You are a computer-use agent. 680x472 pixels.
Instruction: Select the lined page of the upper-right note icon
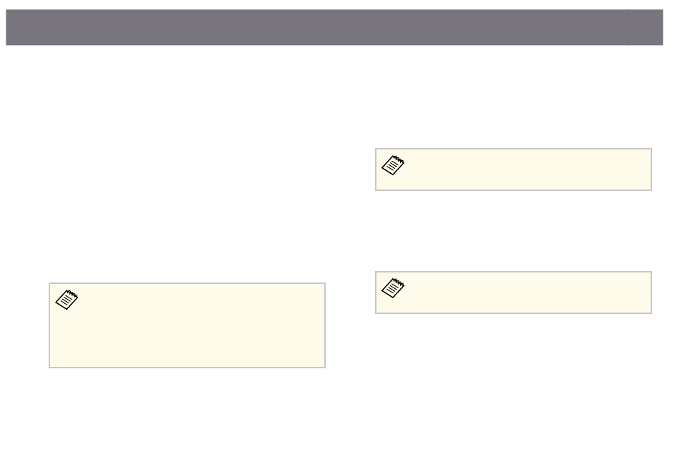(391, 167)
